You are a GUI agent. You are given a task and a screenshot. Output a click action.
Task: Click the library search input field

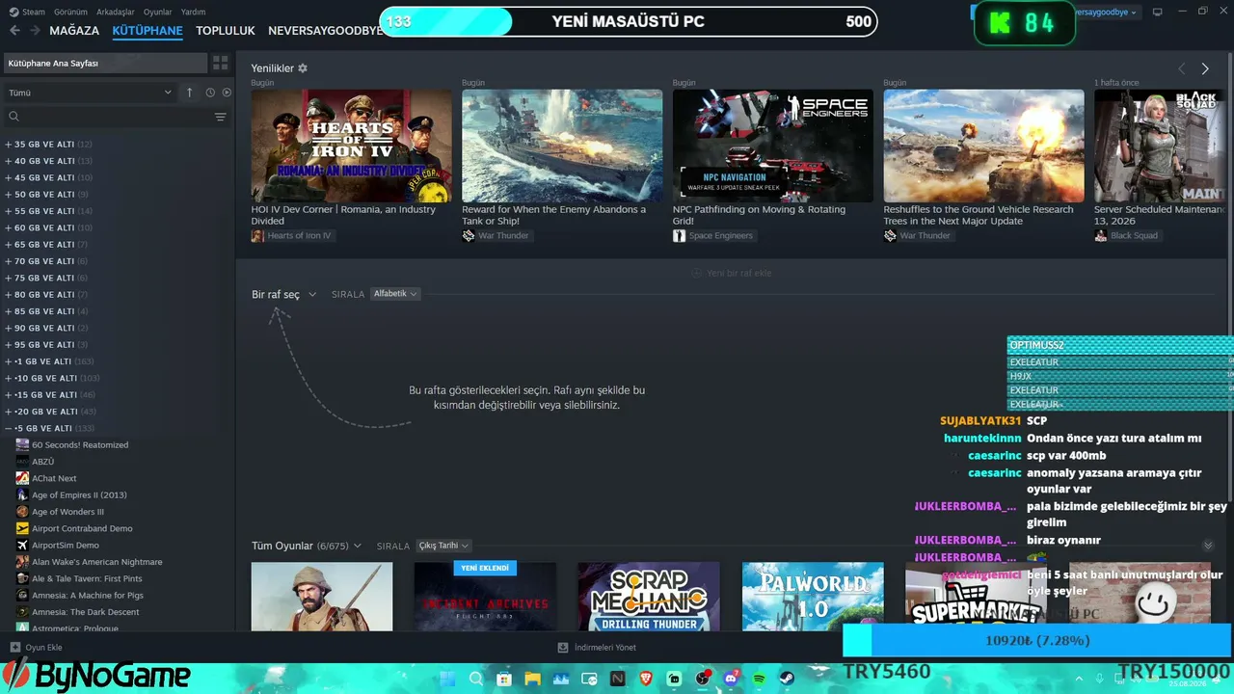click(116, 117)
